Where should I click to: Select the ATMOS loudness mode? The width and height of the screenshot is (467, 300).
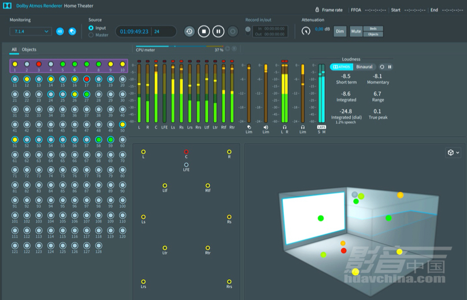pyautogui.click(x=342, y=66)
